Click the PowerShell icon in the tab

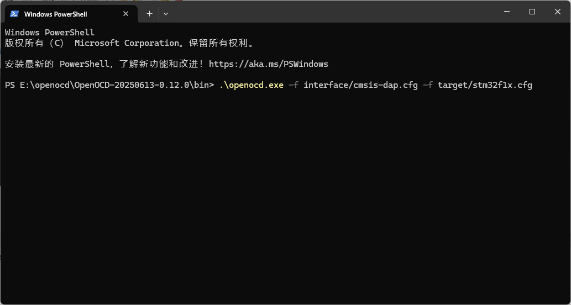coord(14,14)
